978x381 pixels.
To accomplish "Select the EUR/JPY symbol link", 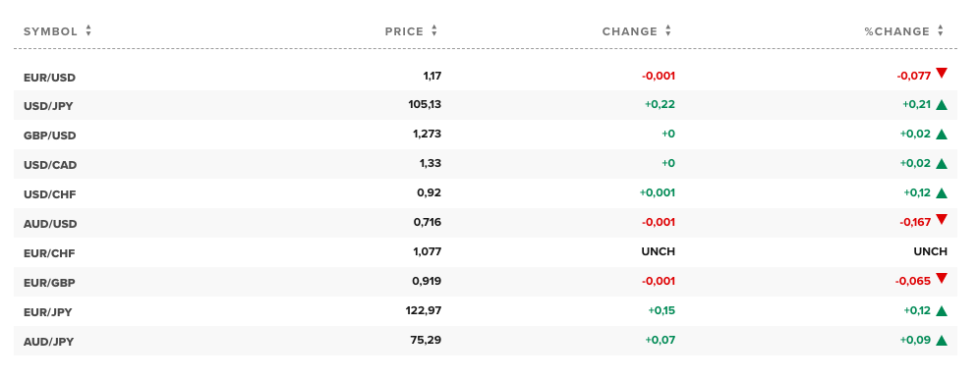I will [48, 312].
